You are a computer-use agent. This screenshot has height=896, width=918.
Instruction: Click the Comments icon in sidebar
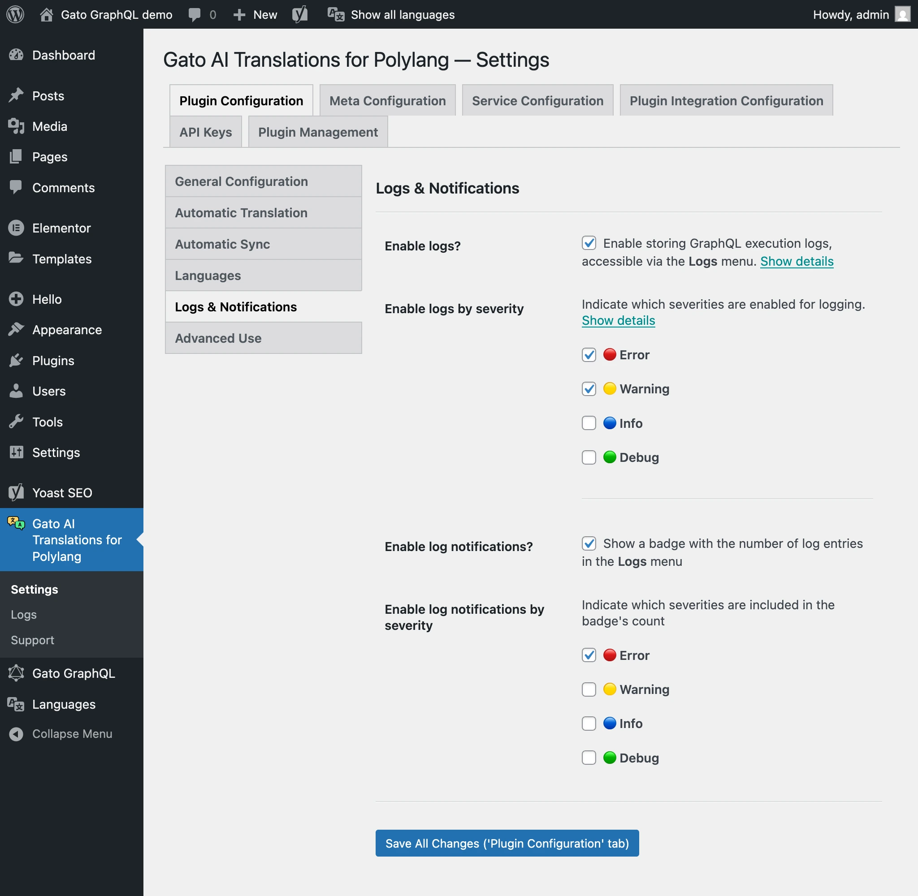16,187
